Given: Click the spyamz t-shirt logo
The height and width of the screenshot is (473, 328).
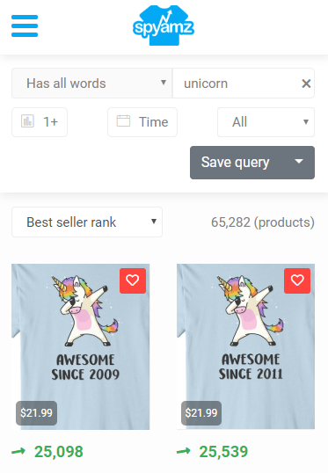Looking at the screenshot, I should click(x=164, y=25).
